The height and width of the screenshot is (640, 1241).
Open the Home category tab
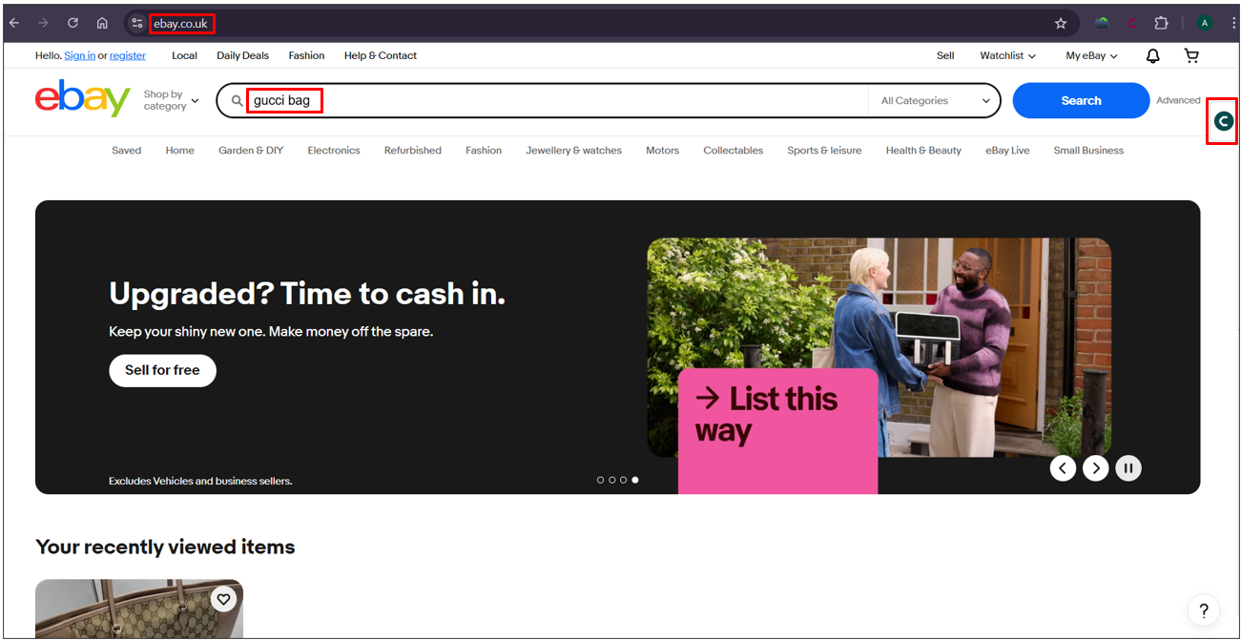point(179,151)
